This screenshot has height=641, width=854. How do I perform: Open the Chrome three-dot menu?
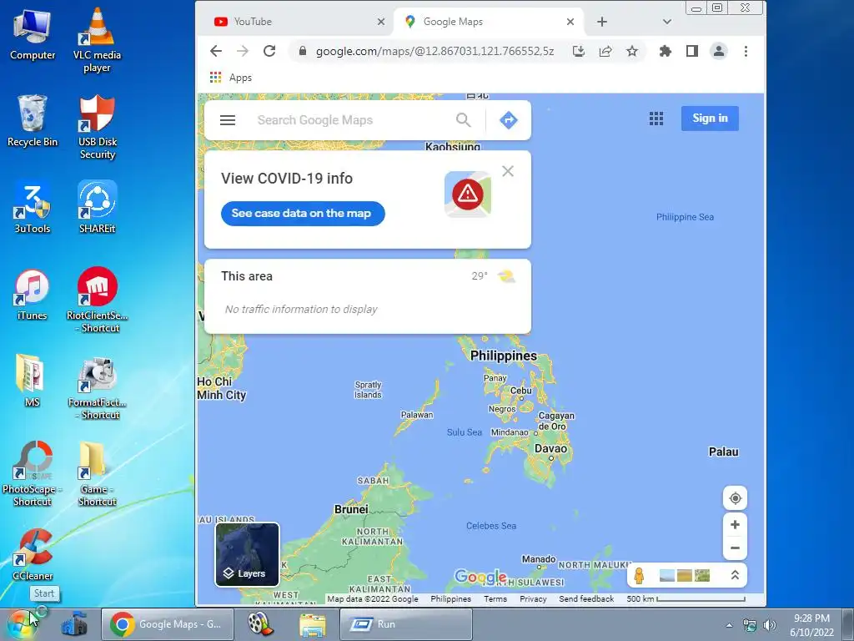click(746, 51)
